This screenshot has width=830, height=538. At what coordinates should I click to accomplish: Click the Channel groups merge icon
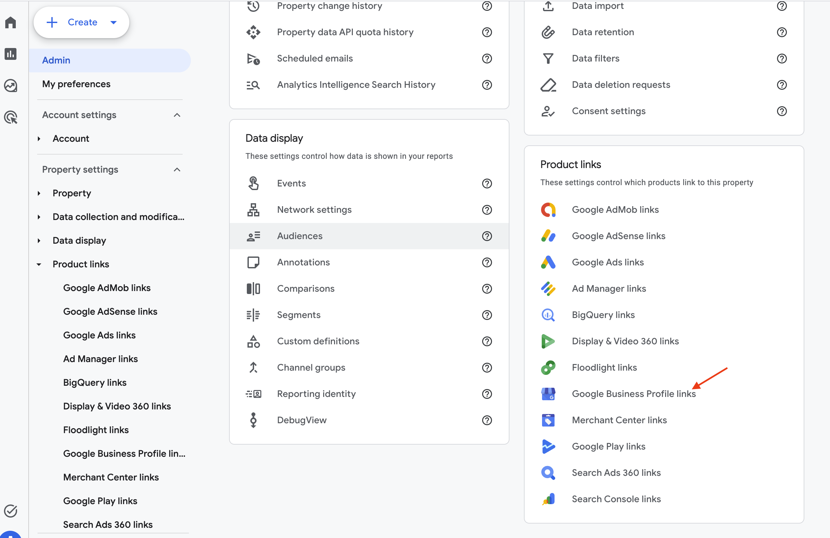253,368
